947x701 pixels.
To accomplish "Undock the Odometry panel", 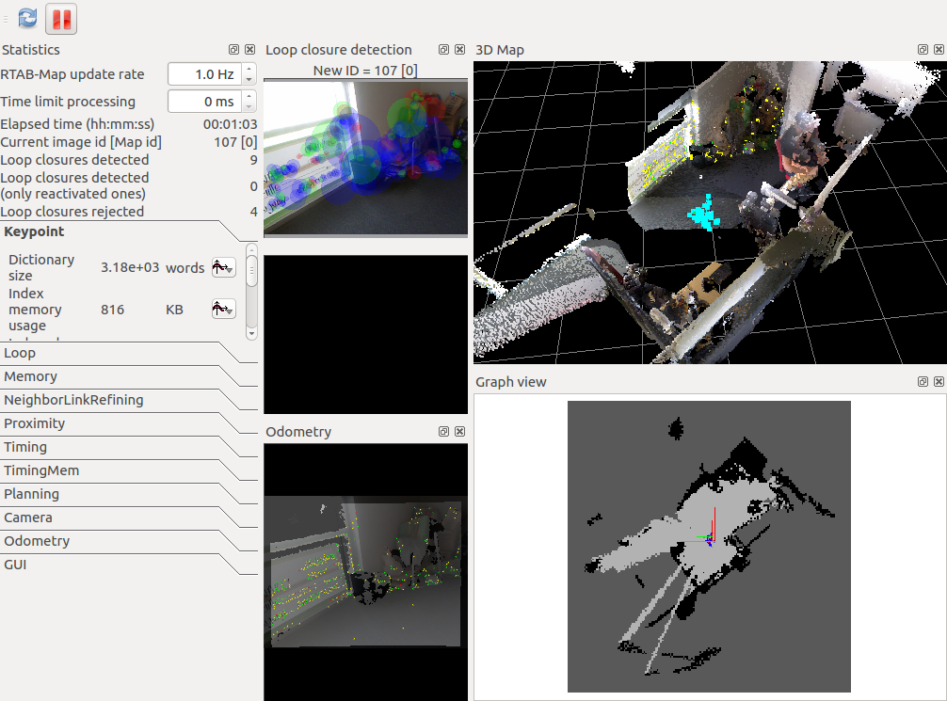I will pos(443,432).
